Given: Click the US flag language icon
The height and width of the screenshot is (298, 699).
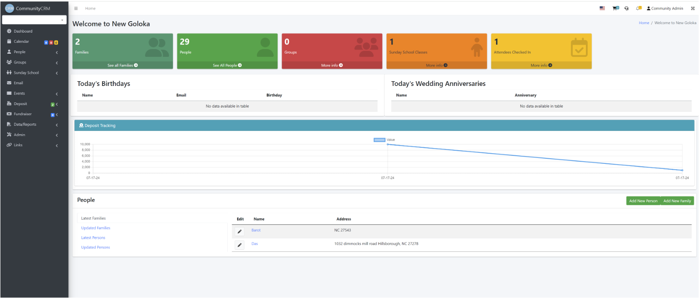Looking at the screenshot, I should click(x=602, y=8).
